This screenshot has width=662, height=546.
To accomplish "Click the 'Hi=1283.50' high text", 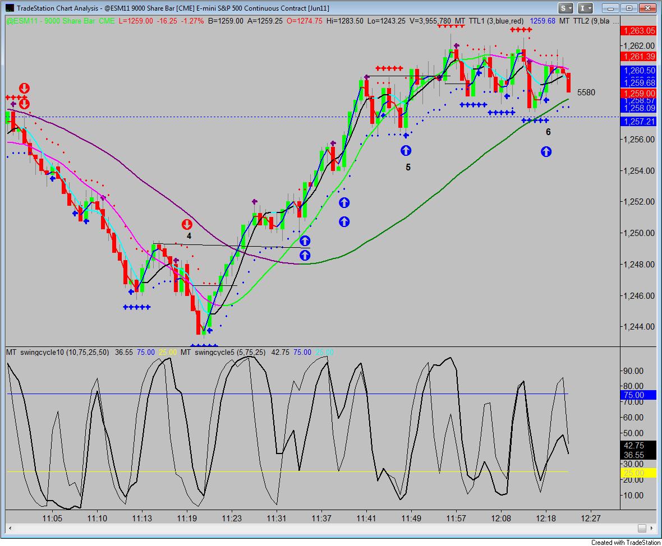I will point(344,21).
